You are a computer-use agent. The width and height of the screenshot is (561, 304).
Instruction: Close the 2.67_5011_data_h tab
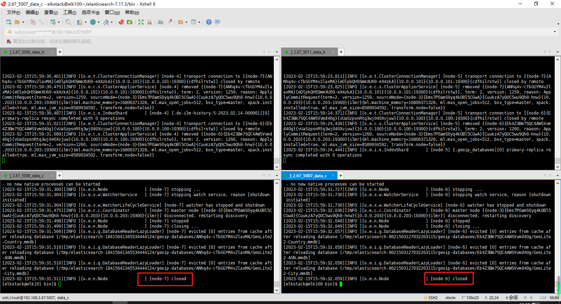(x=333, y=52)
